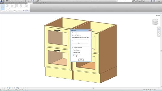Close the Preferences dialog
This screenshot has height=91, width=162.
tap(90, 31)
